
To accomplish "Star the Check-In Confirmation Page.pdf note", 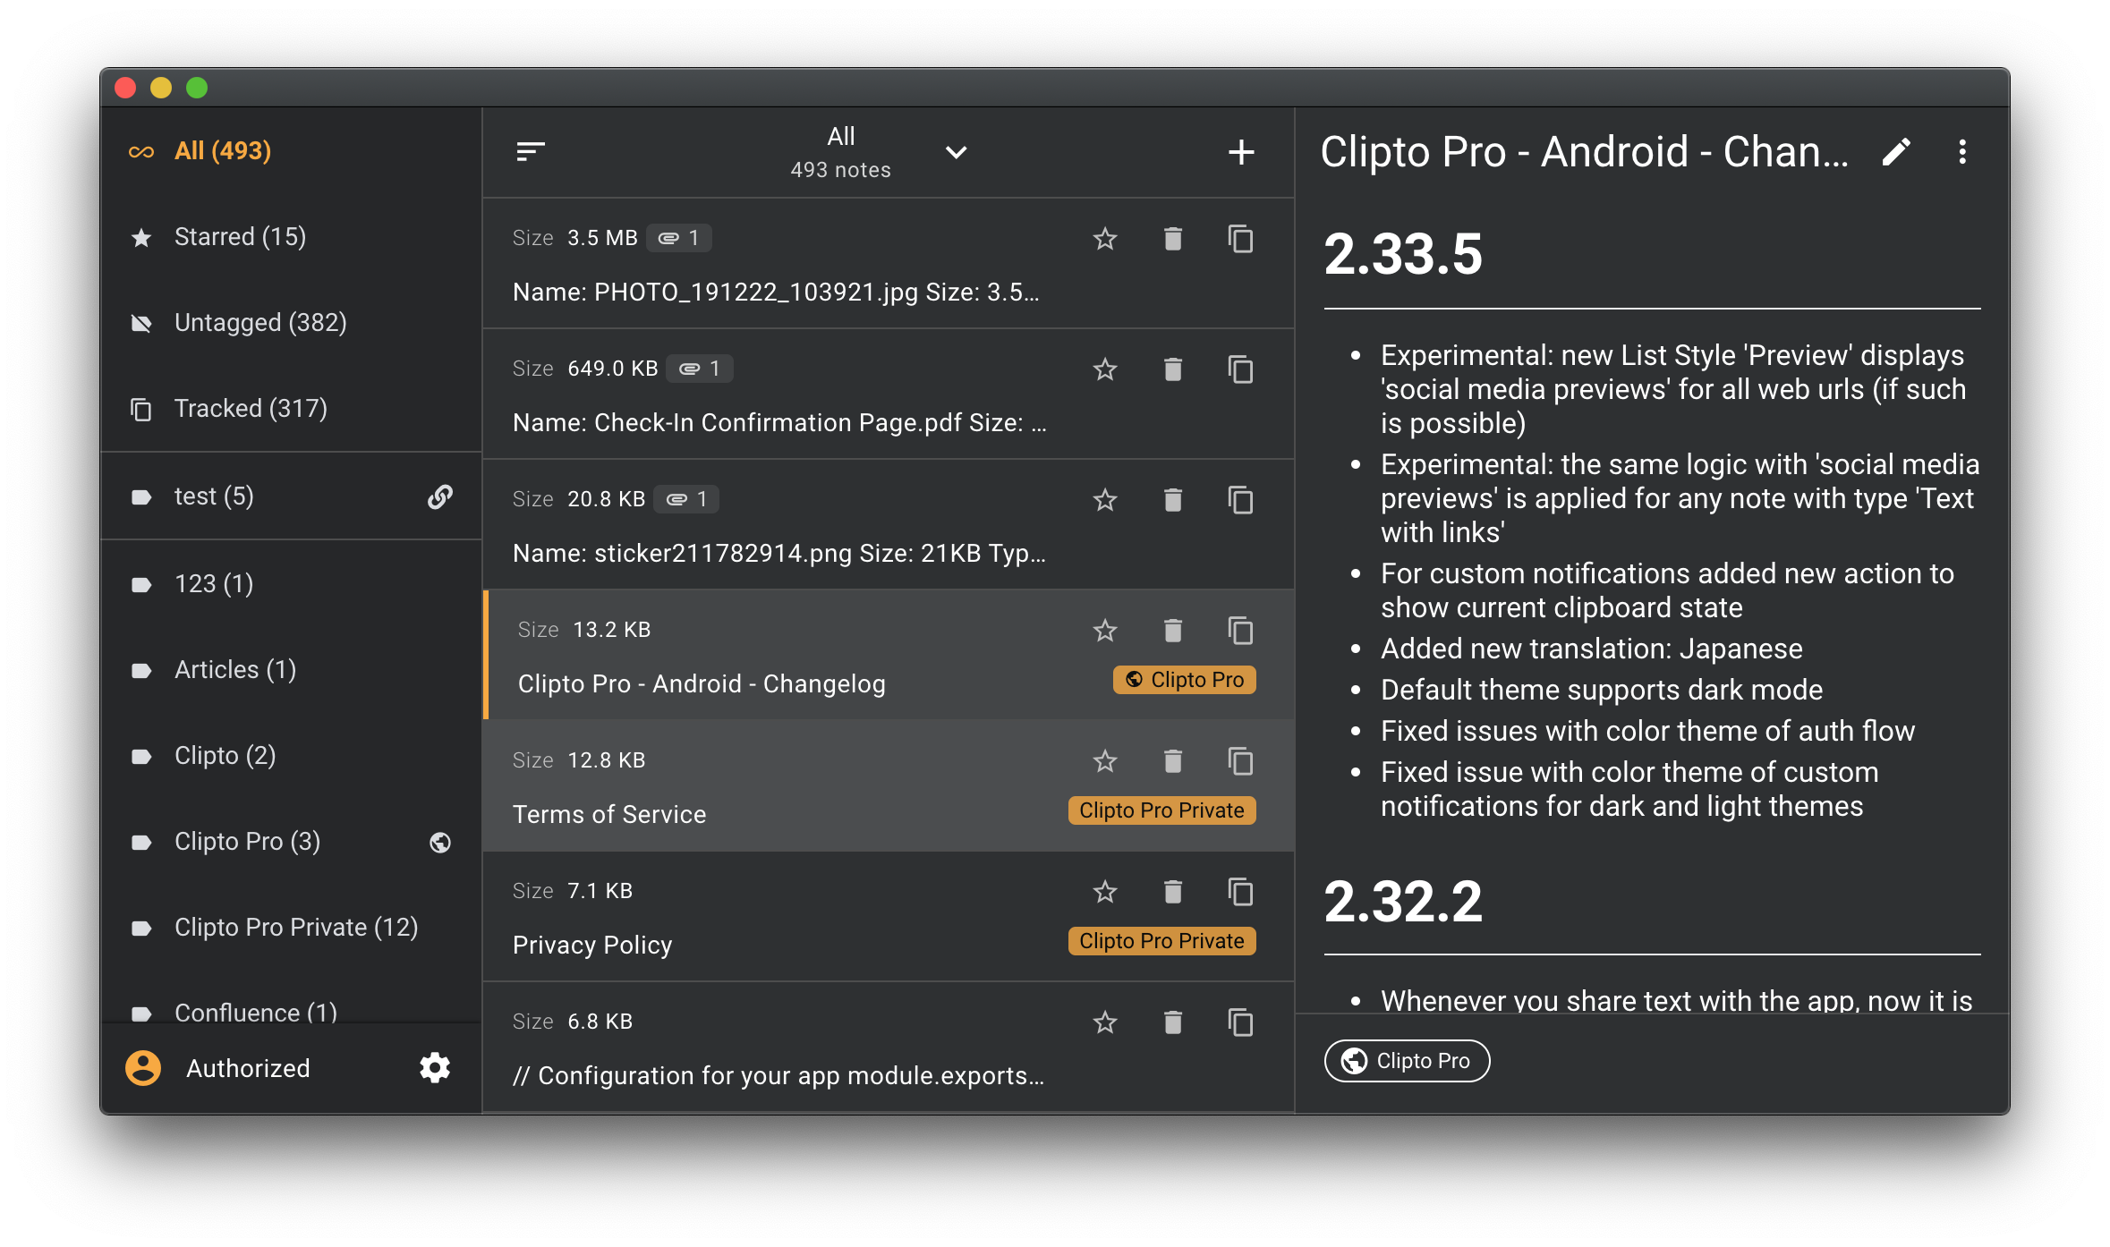I will 1105,369.
